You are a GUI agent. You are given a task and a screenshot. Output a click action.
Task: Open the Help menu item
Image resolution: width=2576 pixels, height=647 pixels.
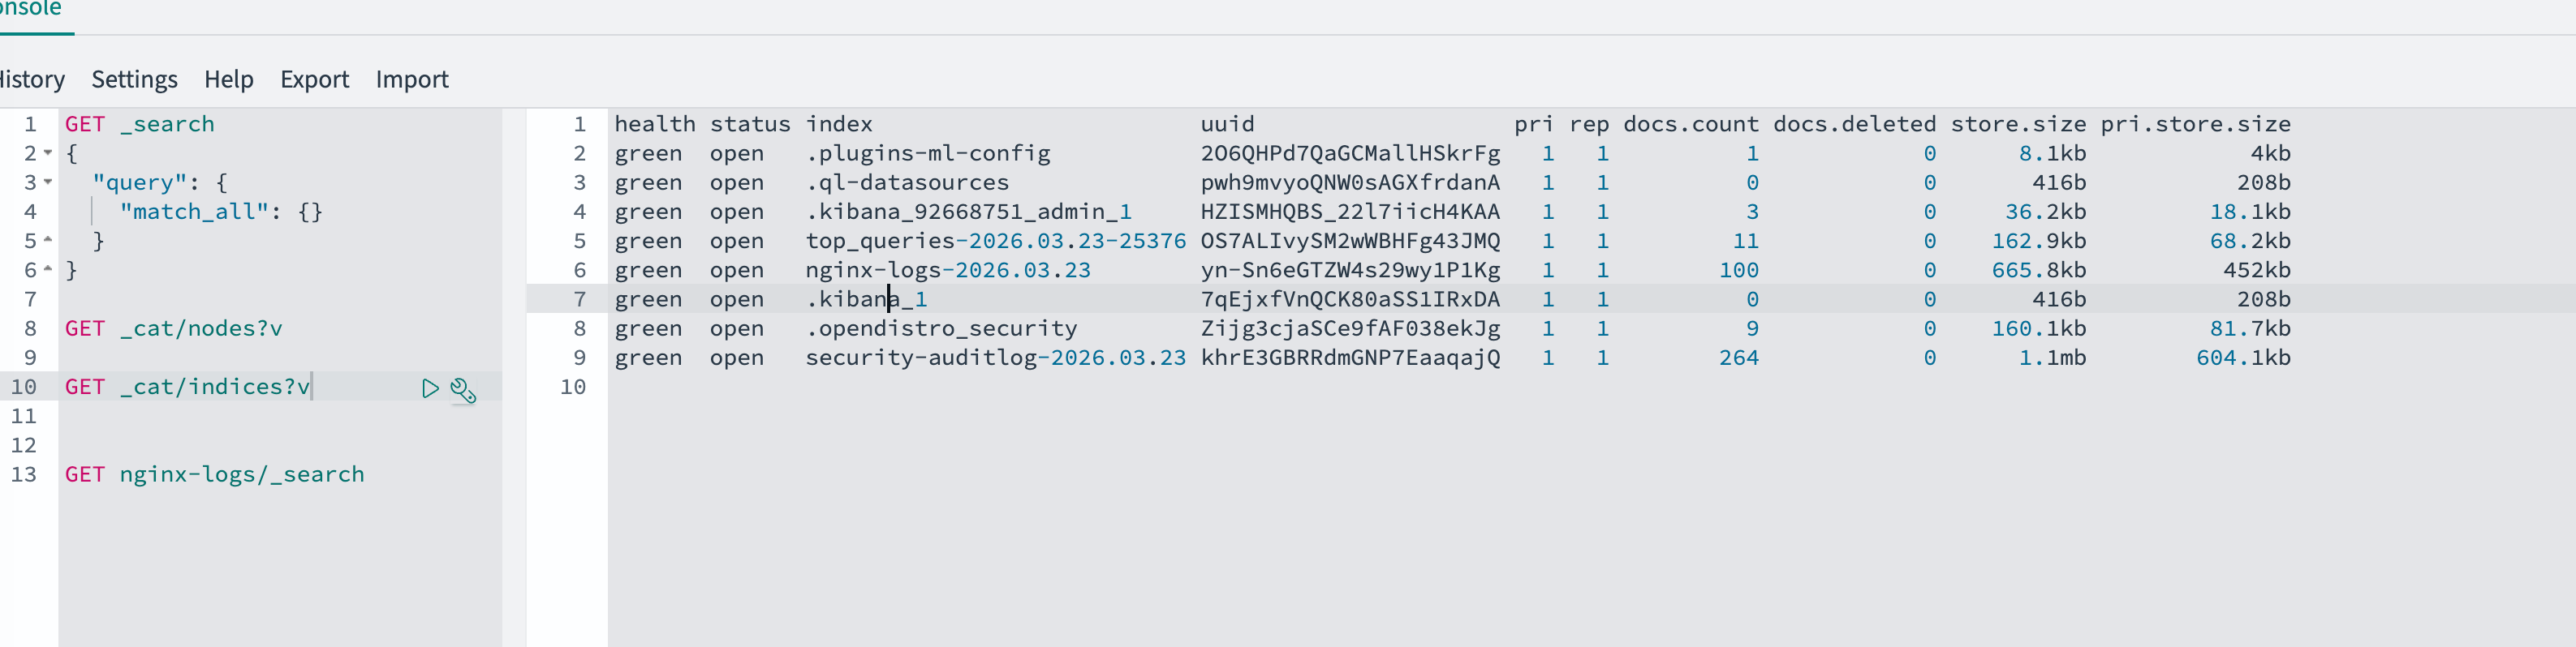pos(229,79)
